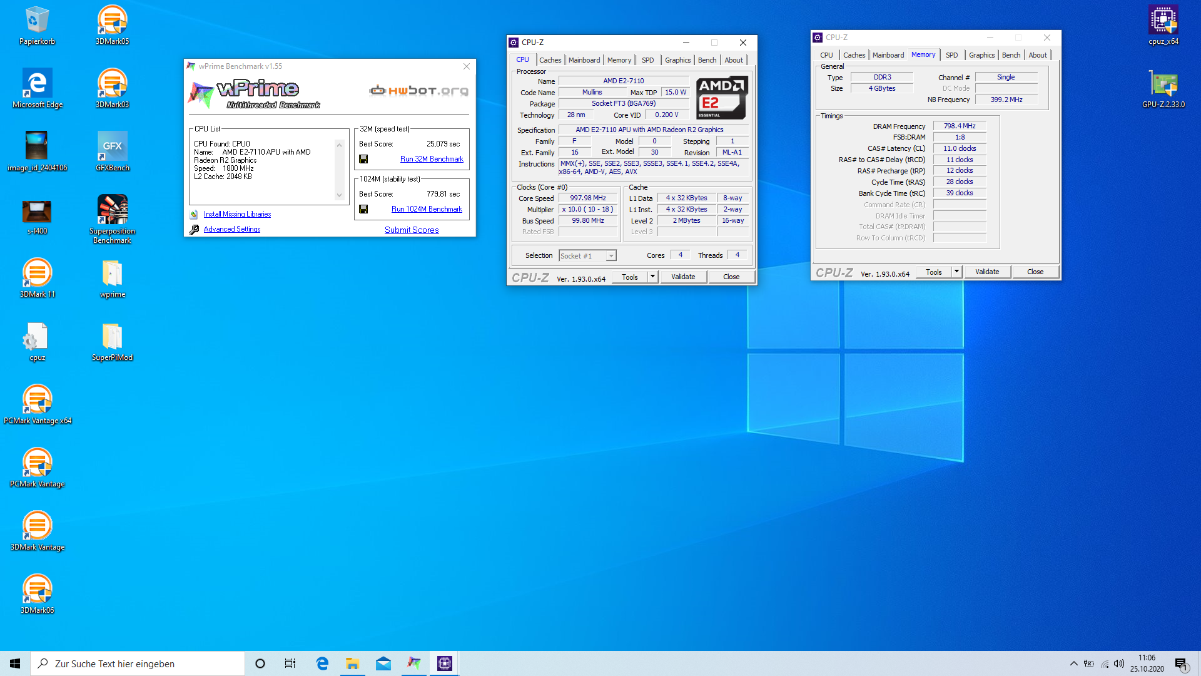Launch 3DMark05 desktop shortcut
1201x676 pixels.
(x=113, y=26)
